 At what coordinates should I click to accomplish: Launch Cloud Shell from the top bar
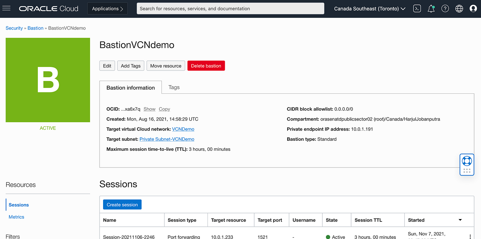[417, 8]
